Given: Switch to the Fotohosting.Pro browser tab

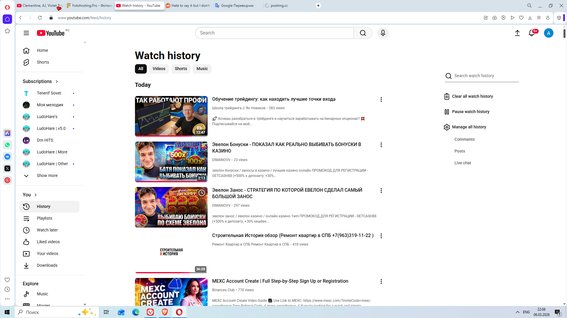Looking at the screenshot, I should (90, 6).
